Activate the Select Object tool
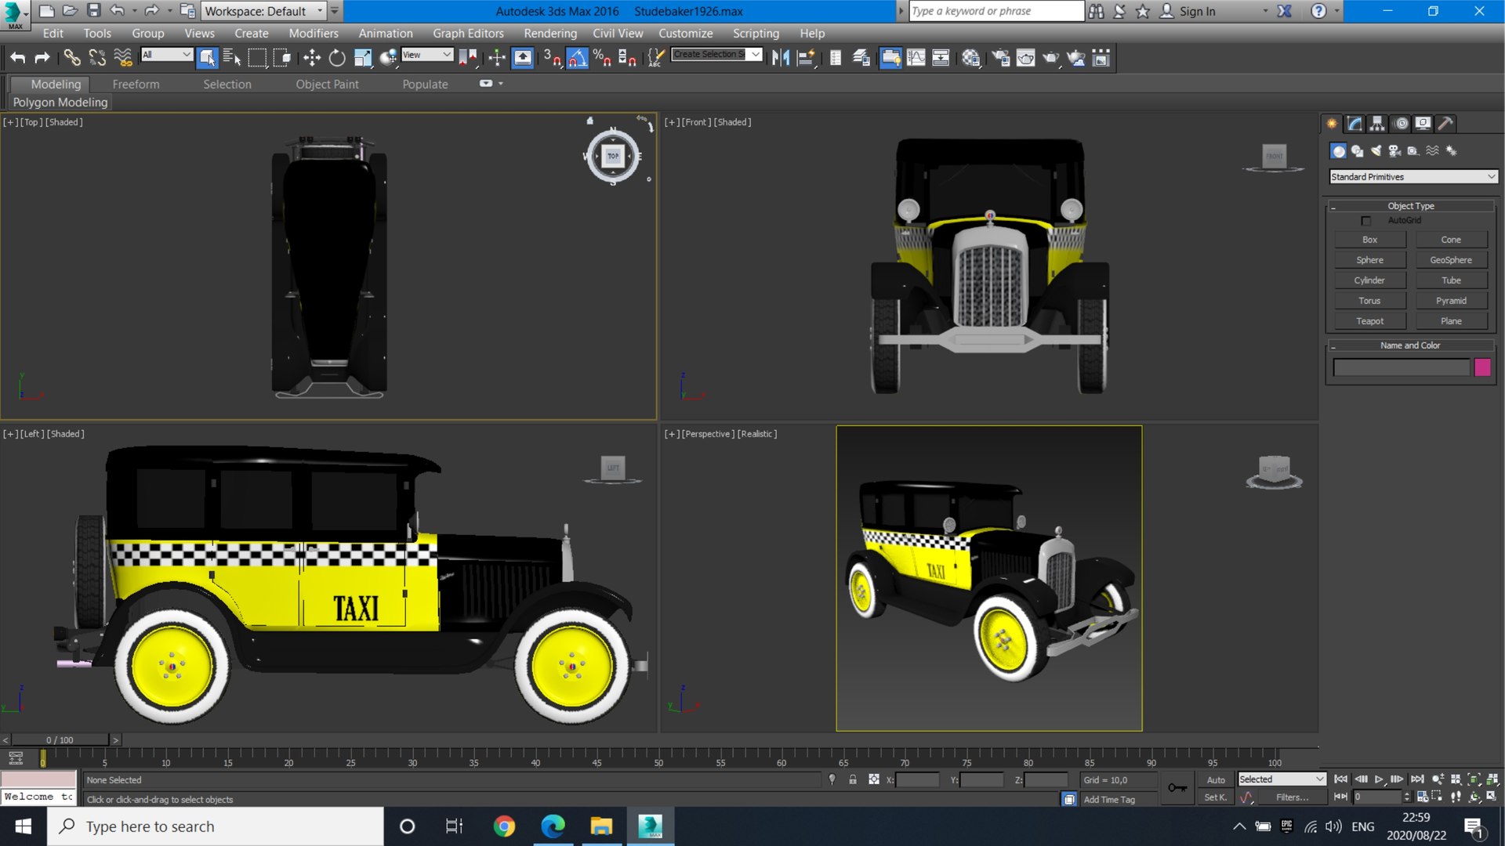The width and height of the screenshot is (1505, 846). (207, 57)
